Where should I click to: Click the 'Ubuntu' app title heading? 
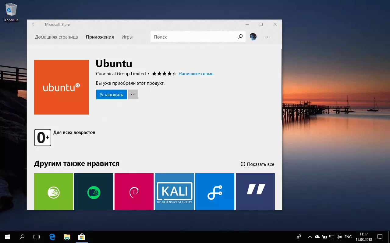(114, 63)
